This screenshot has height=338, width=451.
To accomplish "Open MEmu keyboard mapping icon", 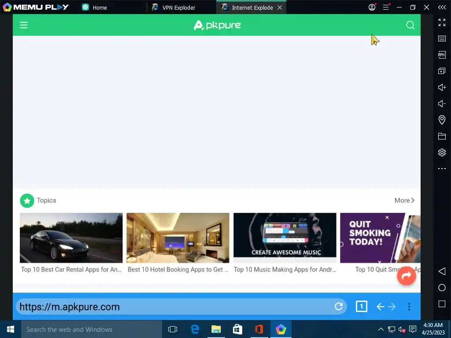I will pyautogui.click(x=442, y=39).
